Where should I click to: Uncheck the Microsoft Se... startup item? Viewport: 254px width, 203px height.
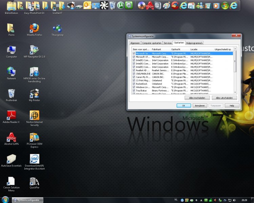coord(134,53)
